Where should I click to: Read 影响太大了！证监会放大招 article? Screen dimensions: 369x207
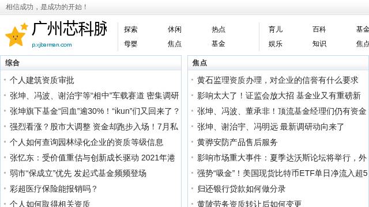click(x=279, y=96)
